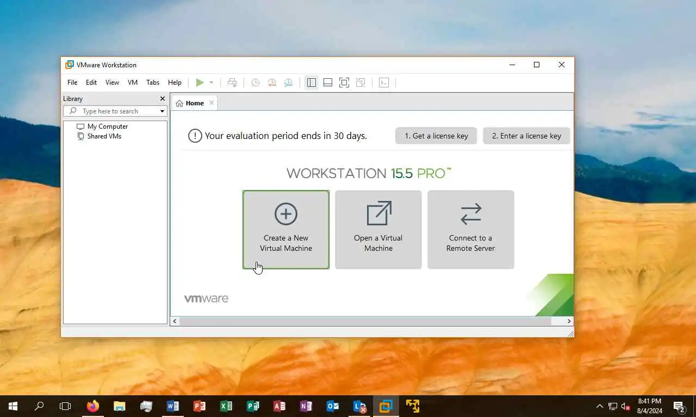Click the network tray icon

[613, 406]
